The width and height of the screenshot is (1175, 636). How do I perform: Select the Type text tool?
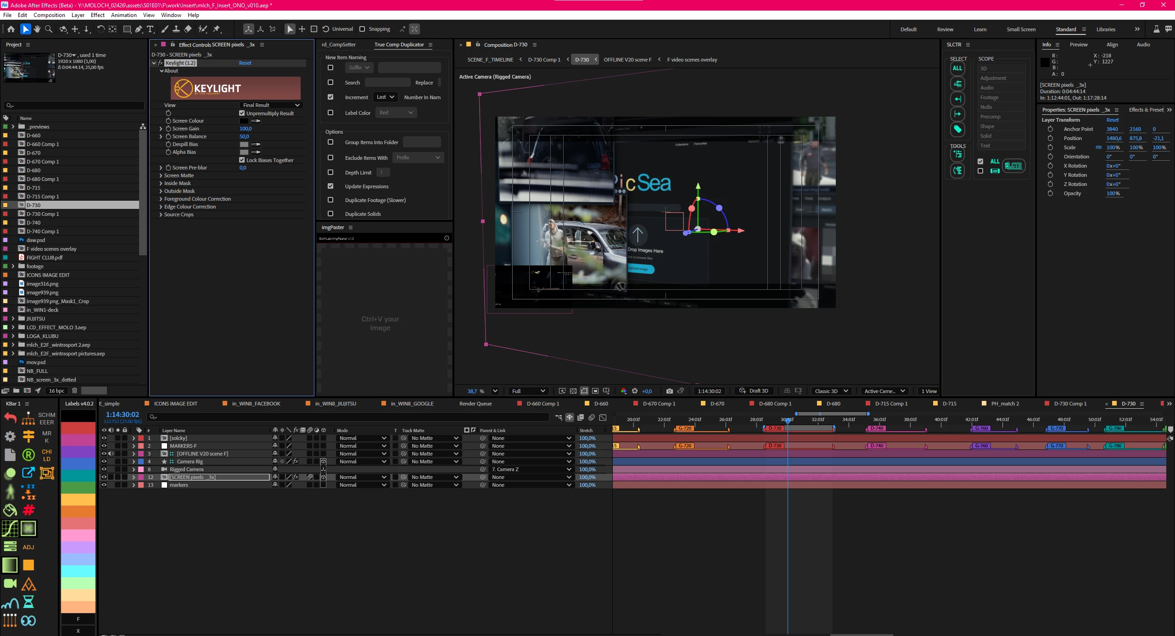(150, 29)
